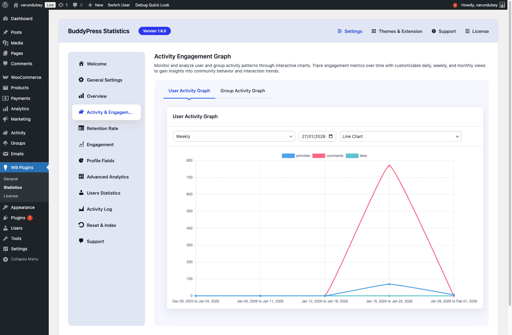Image resolution: width=512 pixels, height=335 pixels.
Task: Click the Profile Fields pie chart icon
Action: [x=81, y=160]
